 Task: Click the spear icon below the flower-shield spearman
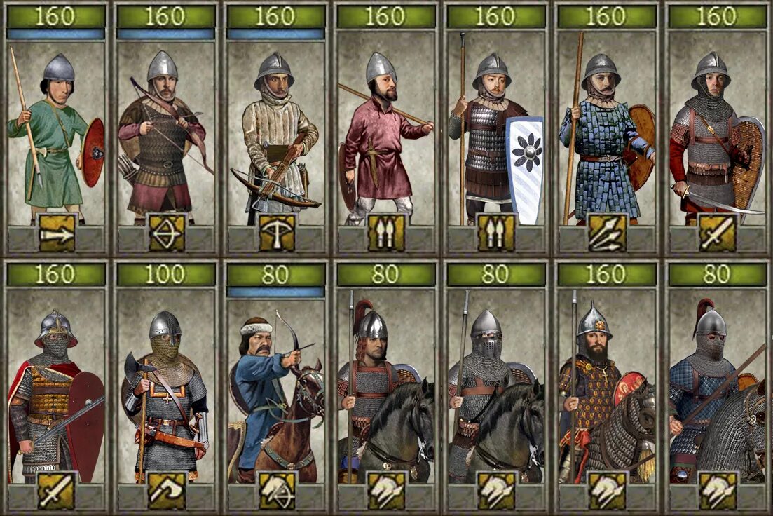click(496, 232)
